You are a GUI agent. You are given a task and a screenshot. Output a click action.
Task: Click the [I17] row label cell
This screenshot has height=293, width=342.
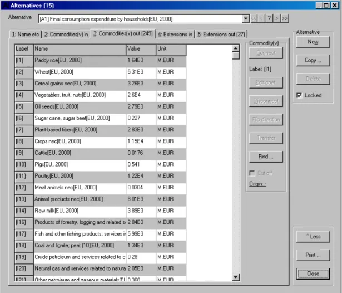point(24,235)
